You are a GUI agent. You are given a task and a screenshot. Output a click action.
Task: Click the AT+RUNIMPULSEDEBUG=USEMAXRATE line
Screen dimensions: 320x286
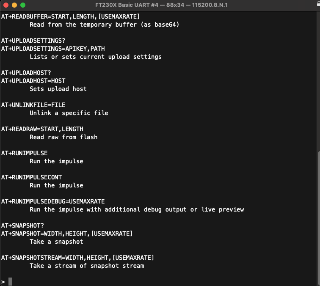53,201
